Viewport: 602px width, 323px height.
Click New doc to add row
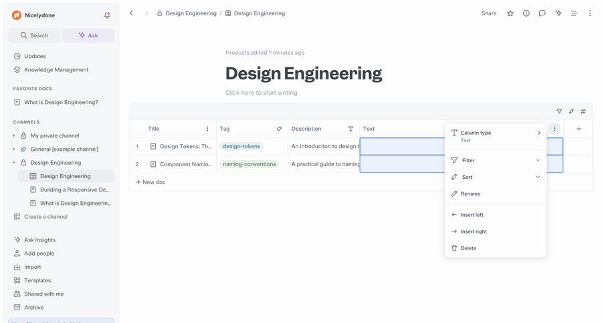[150, 182]
